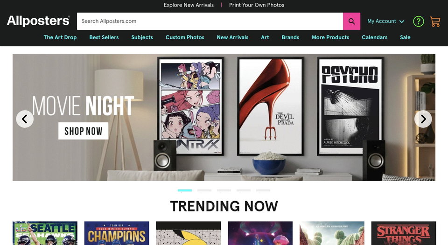Open the Seattle Seahawks trending poster
This screenshot has height=245, width=448.
(x=45, y=233)
